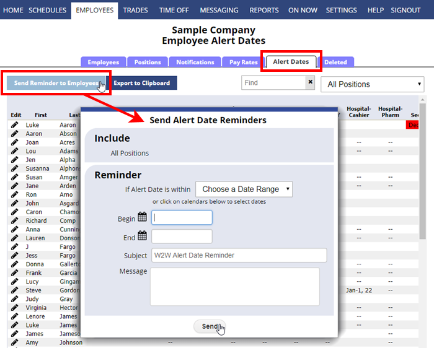Click the edit pencil for Joan Acres

tap(15, 142)
